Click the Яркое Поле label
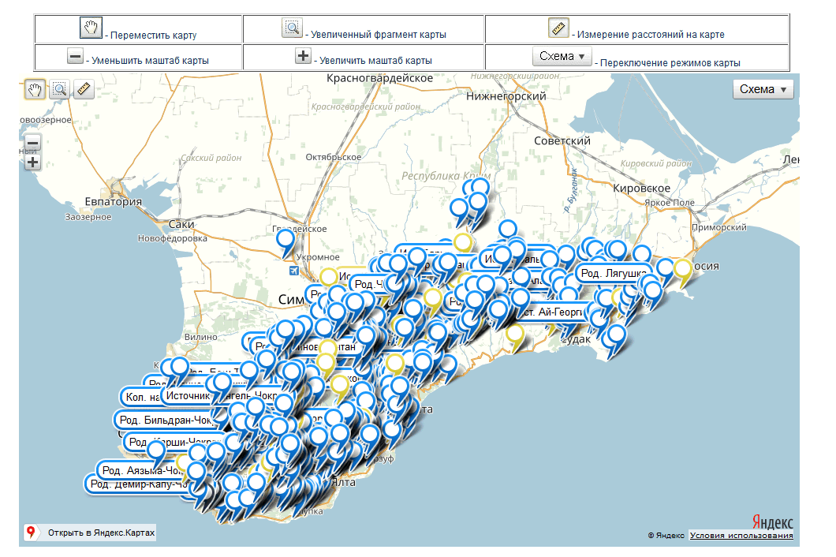Image resolution: width=836 pixels, height=557 pixels. tap(669, 203)
